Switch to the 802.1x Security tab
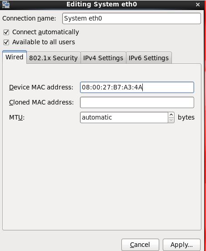 click(54, 58)
